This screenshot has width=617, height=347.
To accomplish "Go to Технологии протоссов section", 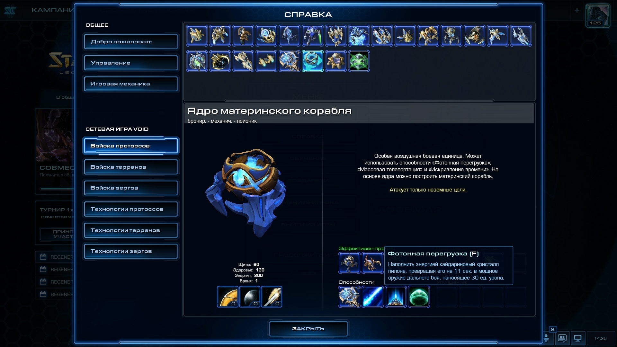I will 131,209.
